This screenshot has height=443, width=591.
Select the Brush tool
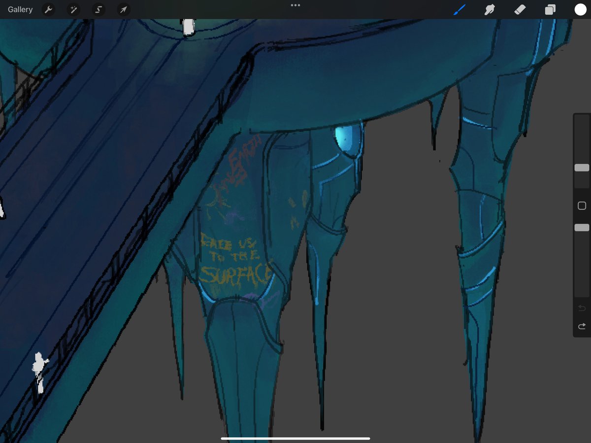pyautogui.click(x=459, y=9)
